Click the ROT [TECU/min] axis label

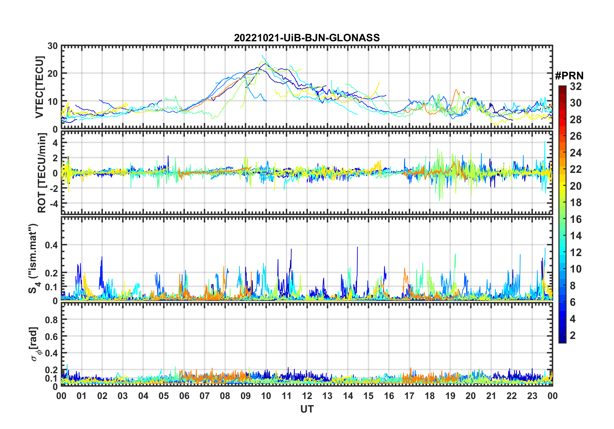point(42,173)
